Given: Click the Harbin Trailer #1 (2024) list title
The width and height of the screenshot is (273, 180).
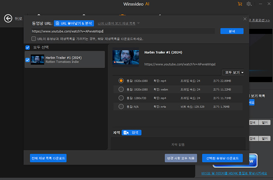Looking at the screenshot, I should click(64, 58).
